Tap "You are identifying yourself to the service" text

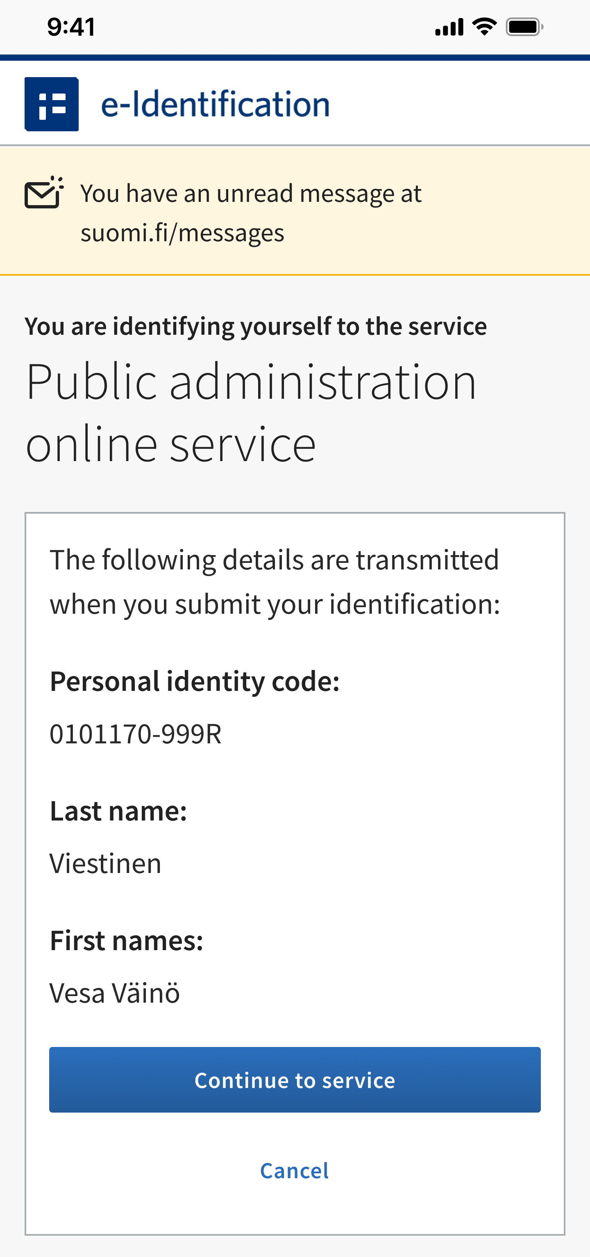(x=255, y=326)
